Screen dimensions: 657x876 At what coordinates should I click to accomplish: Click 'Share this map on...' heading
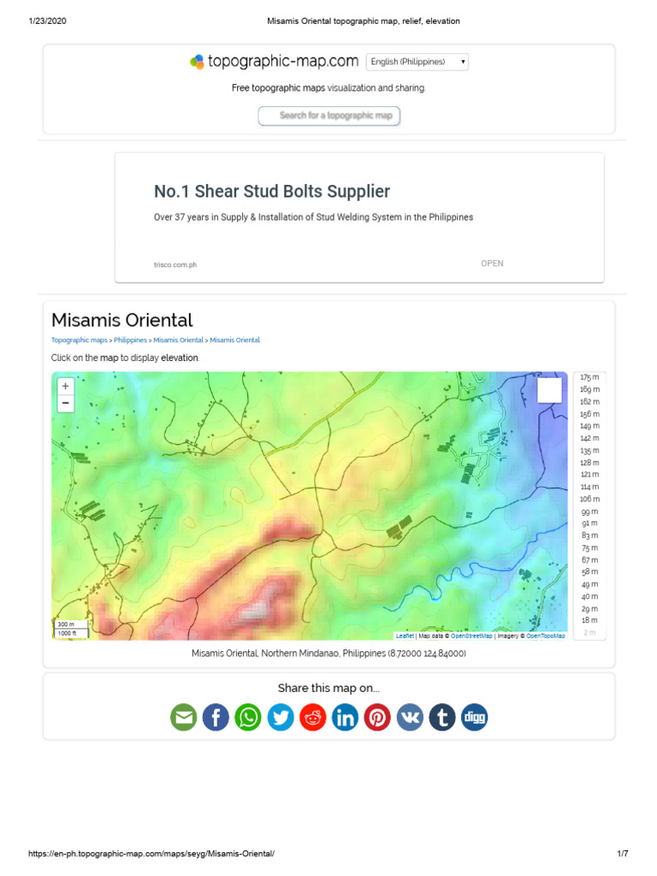coord(328,689)
